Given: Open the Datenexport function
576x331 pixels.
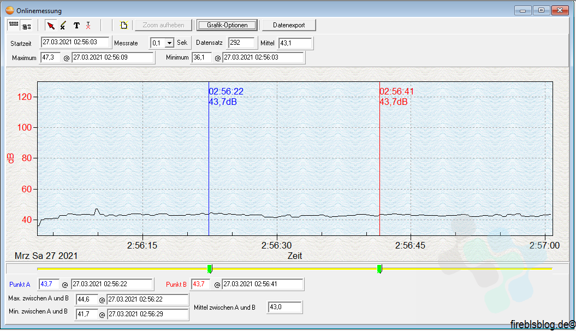Looking at the screenshot, I should [289, 25].
